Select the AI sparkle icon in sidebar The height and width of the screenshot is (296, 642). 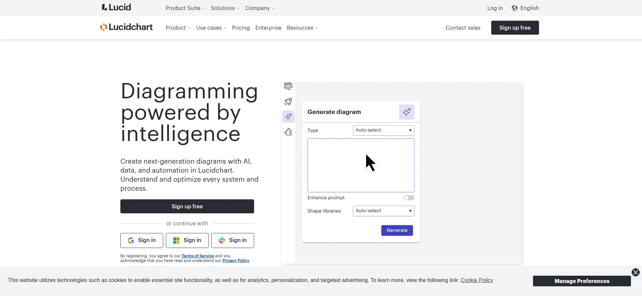(x=288, y=117)
